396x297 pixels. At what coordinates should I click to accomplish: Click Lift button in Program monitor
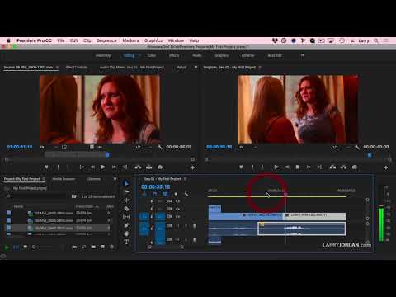(332, 167)
